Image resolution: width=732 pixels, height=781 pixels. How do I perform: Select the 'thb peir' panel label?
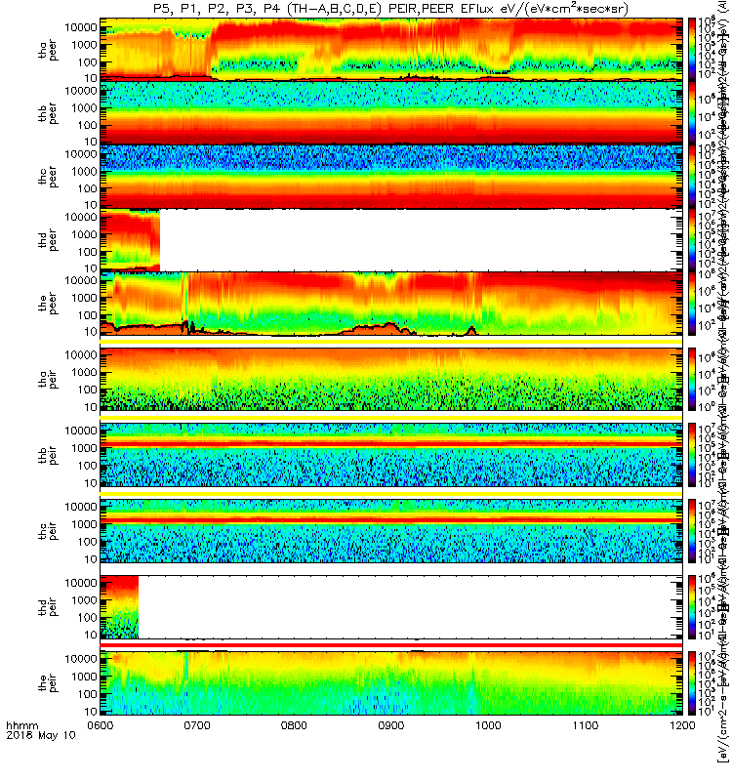(48, 455)
